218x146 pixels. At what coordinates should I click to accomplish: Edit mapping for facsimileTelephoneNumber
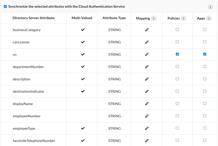[147, 141]
